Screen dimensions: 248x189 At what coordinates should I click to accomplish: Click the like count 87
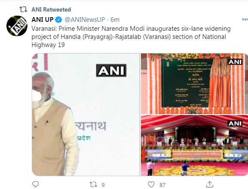162,185
